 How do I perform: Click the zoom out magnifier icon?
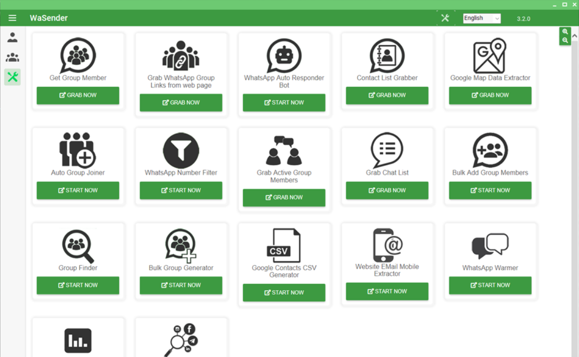[565, 40]
